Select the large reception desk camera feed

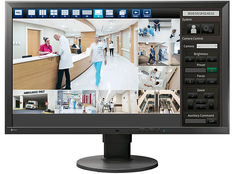click(75, 54)
